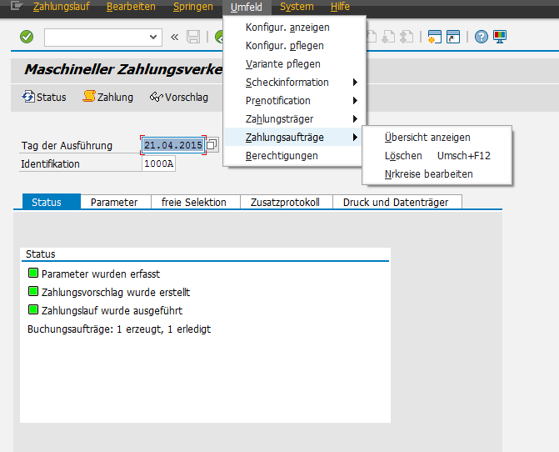
Task: Expand the command field dropdown arrow
Action: pos(153,37)
